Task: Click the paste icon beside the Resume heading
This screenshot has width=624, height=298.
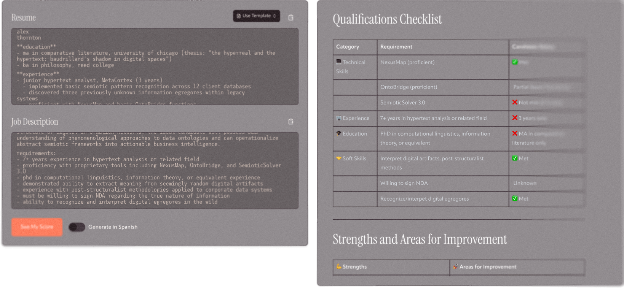Action: [290, 17]
